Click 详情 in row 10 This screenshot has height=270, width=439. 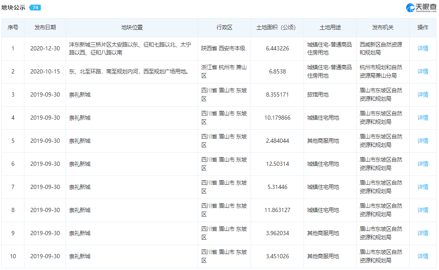pyautogui.click(x=423, y=256)
